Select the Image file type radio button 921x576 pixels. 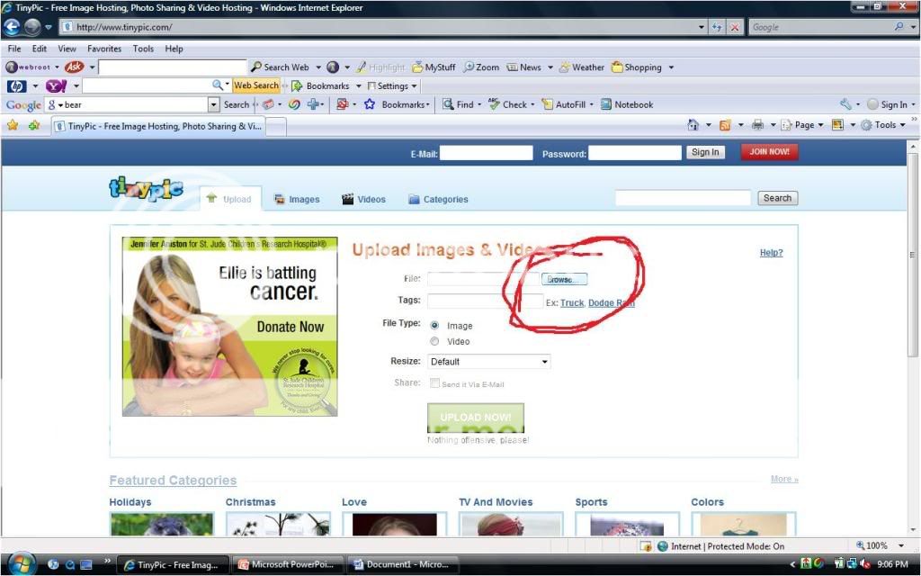tap(435, 326)
